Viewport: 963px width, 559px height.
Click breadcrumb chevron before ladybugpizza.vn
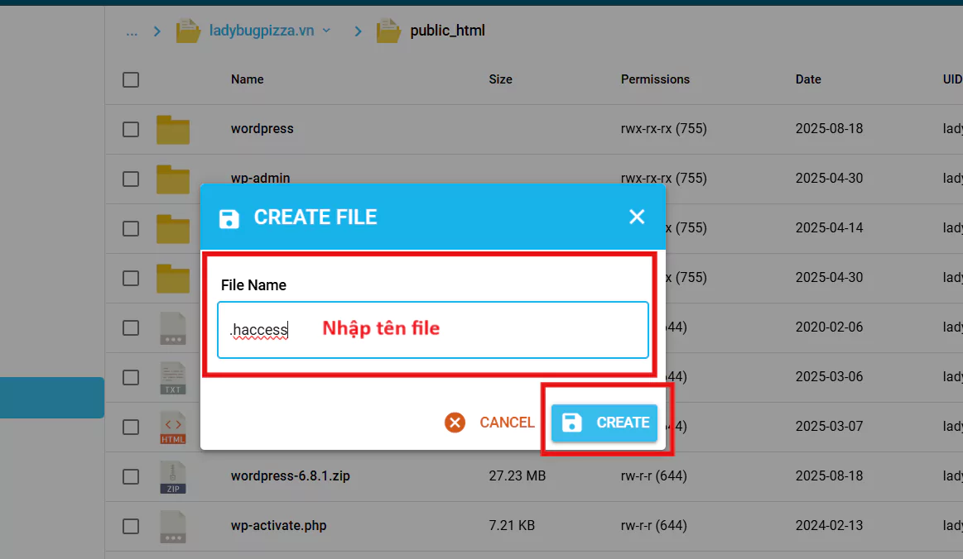point(157,31)
